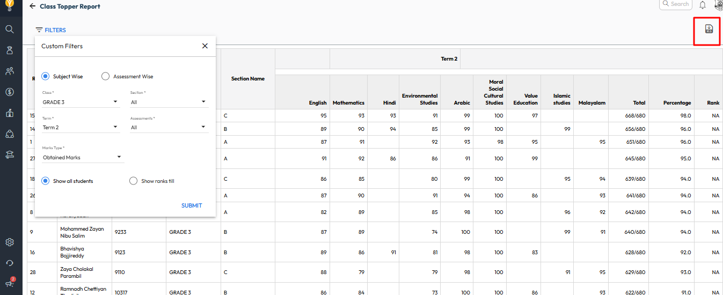Viewport: 723px width, 295px height.
Task: Select the Subject Wise radio option
Action: coord(46,77)
